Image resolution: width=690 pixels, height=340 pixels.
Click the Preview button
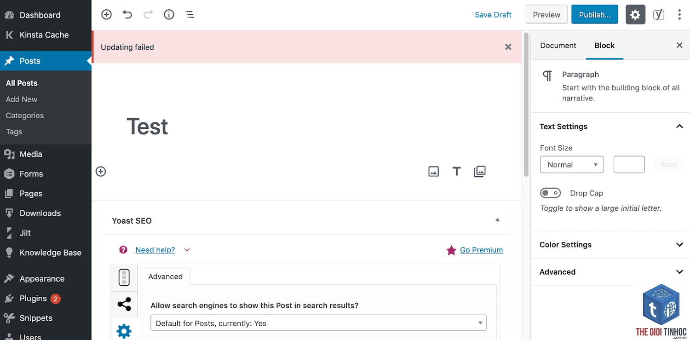[x=546, y=15]
